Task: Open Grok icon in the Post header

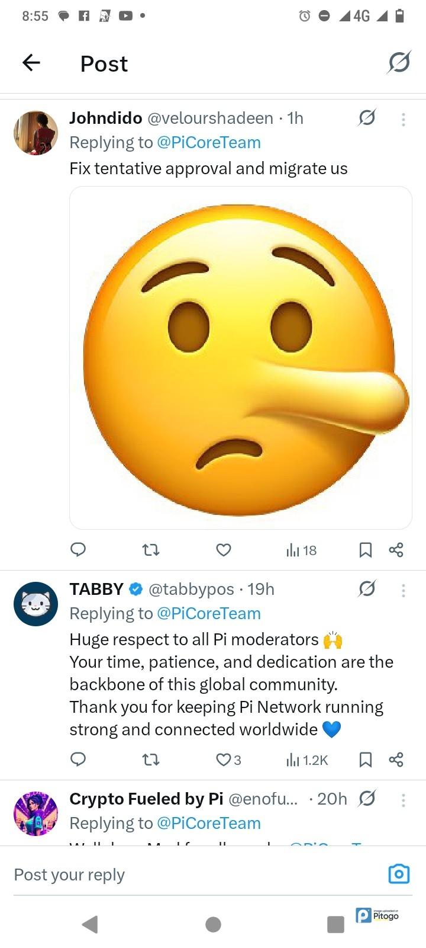Action: 399,62
